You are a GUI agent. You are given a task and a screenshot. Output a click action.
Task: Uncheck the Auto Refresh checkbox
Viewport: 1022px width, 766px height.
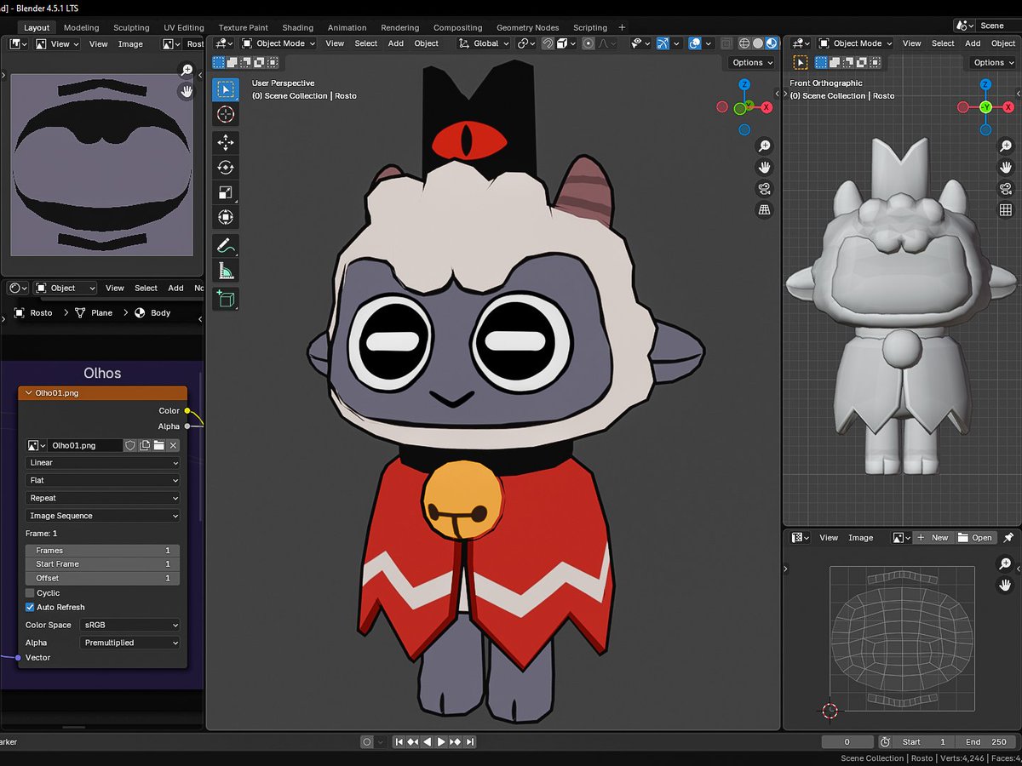(30, 608)
